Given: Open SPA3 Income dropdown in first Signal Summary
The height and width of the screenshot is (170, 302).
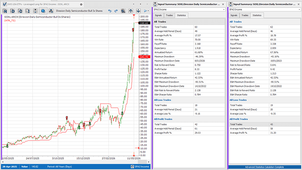Looking at the screenshot, I should click(224, 10).
